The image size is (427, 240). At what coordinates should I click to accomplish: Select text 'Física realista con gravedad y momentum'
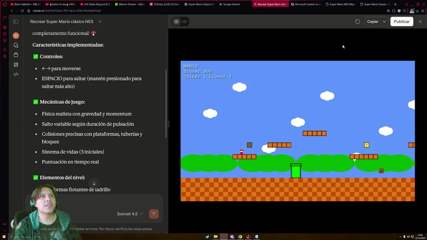pos(87,114)
